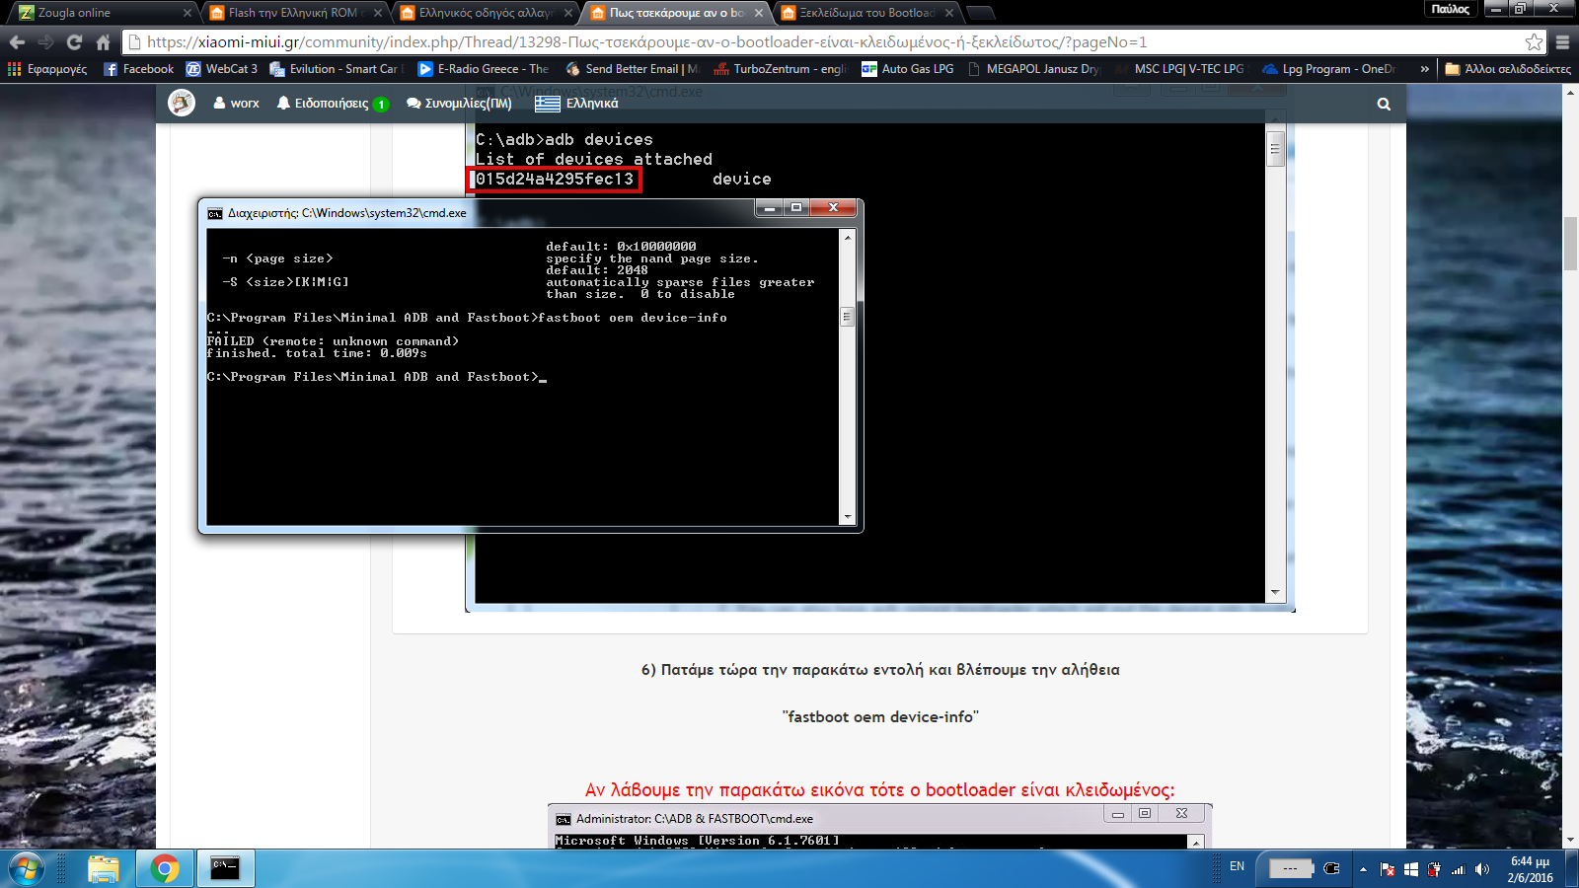Screen dimensions: 1579x888
Task: Show hidden system tray icons
Action: (x=1363, y=869)
